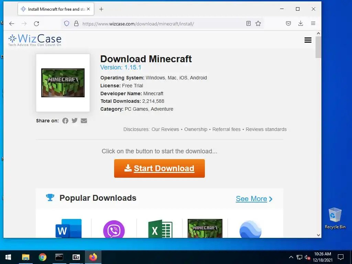View site security padlock info
Screen dimensions: 352x264
[x=76, y=24]
